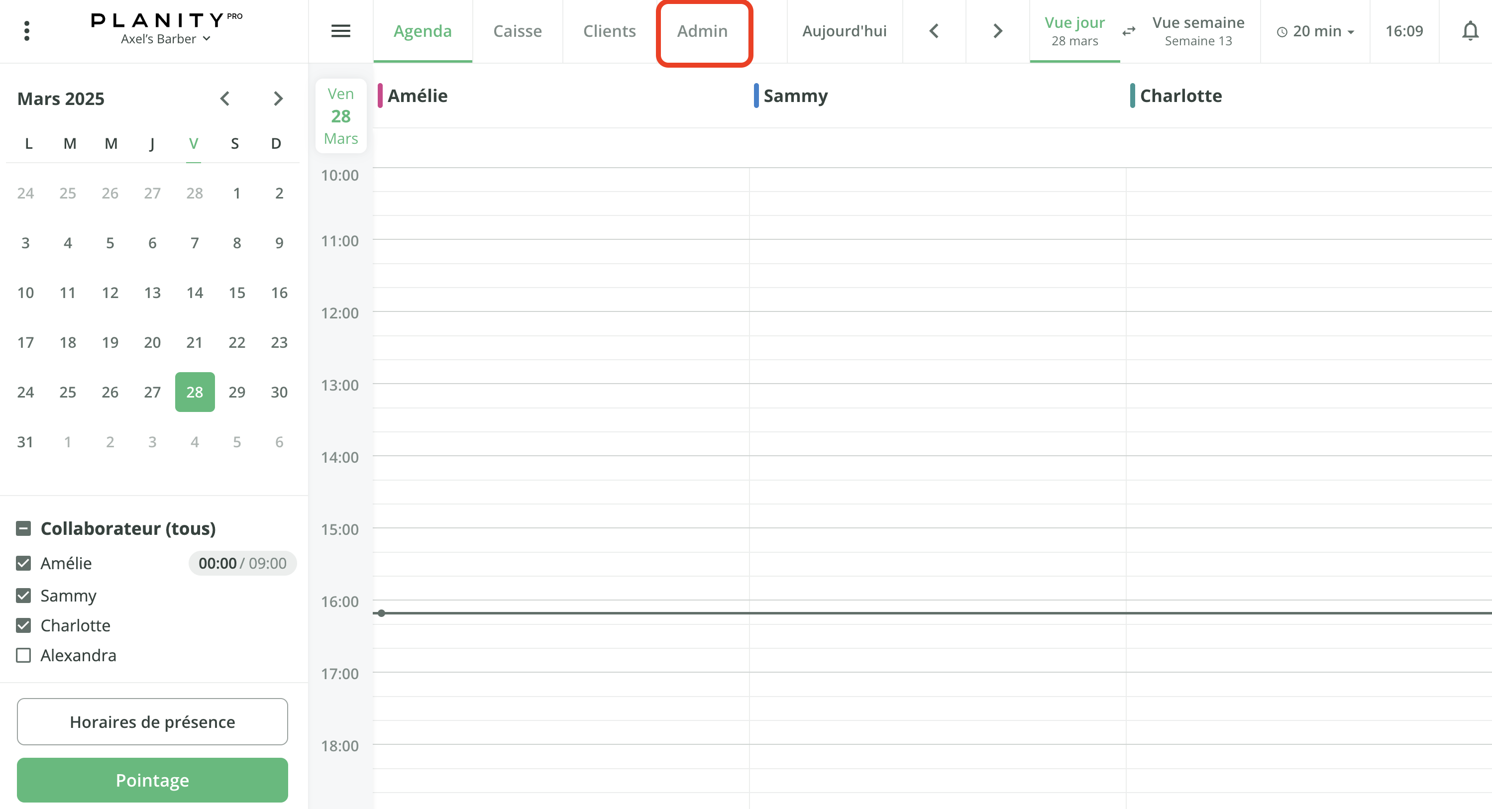Click the Collaborateur (tous) master checkbox
The width and height of the screenshot is (1492, 809).
click(23, 528)
